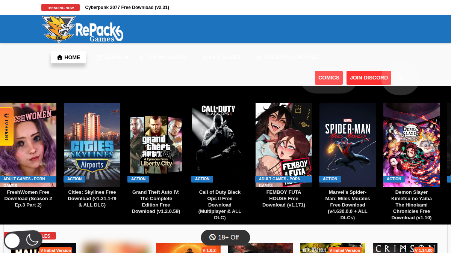Toggle the 18+ Off content filter
Image resolution: width=451 pixels, height=253 pixels.
click(x=225, y=237)
